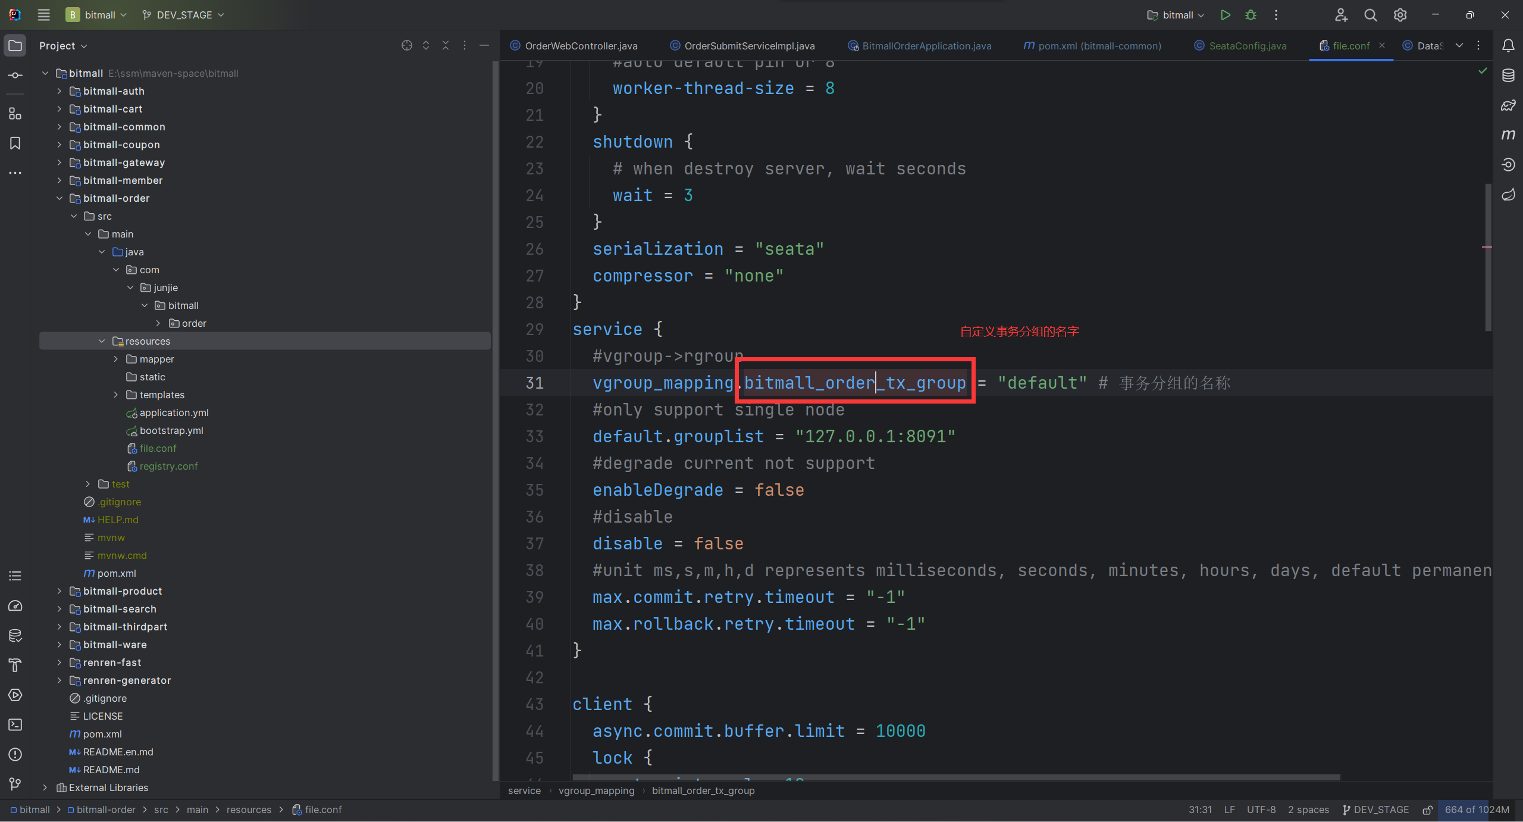
Task: Open the main hamburger menu
Action: 43,15
